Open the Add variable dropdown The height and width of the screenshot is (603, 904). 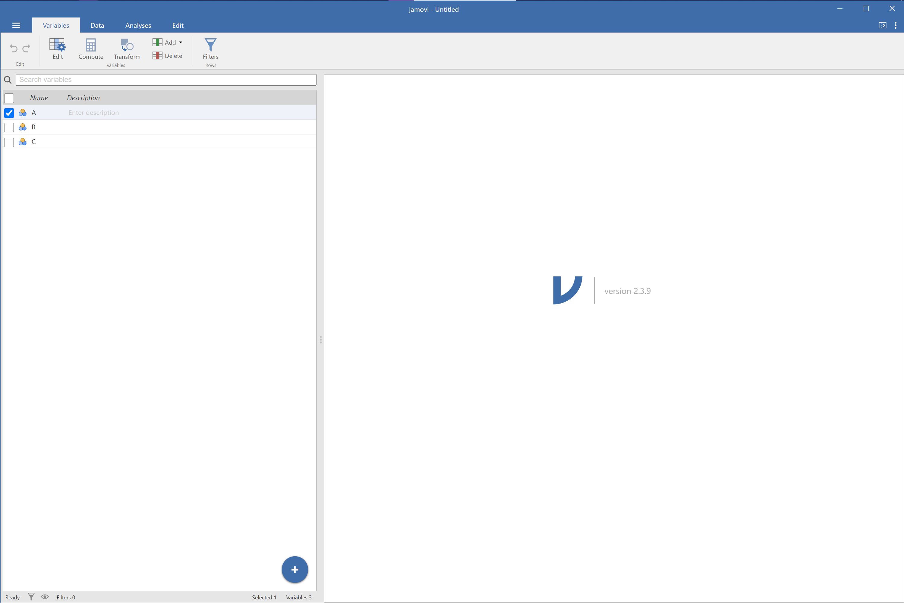click(x=167, y=42)
